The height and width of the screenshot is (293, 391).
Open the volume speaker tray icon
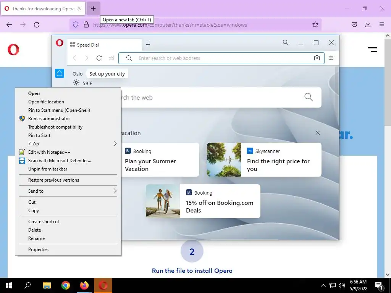[342, 285]
